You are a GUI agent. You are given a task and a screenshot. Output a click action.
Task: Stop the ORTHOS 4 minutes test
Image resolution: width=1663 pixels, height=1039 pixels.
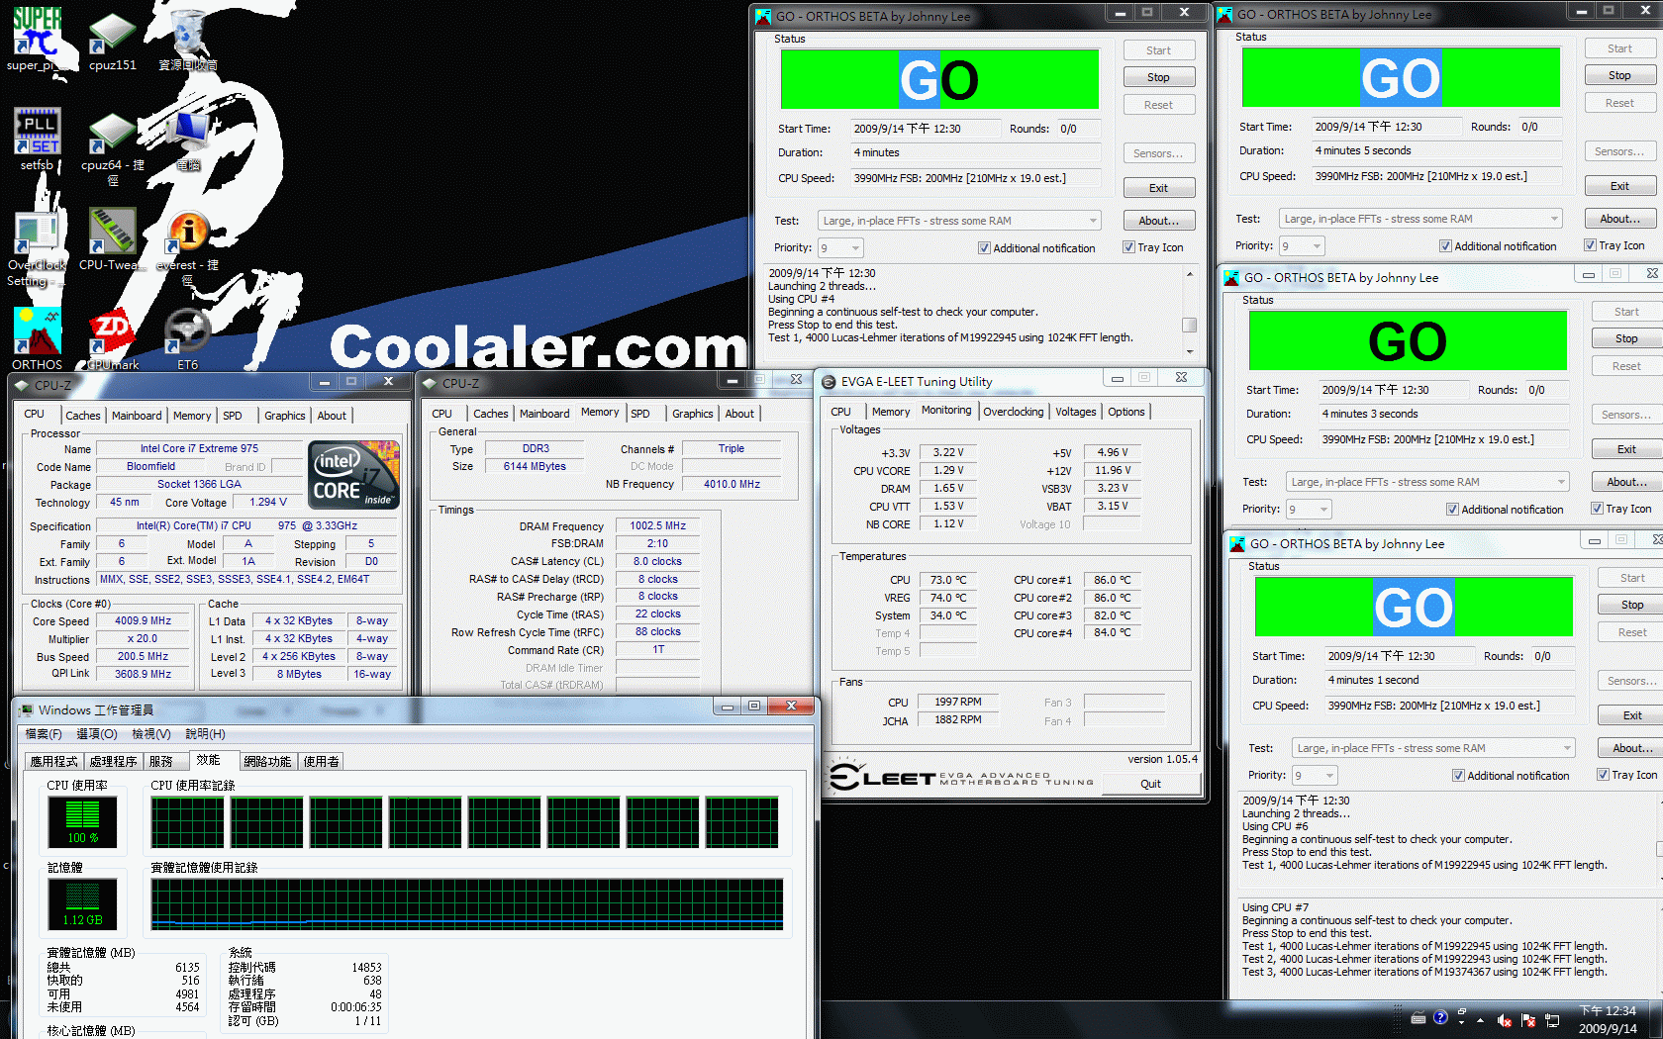pos(1158,77)
